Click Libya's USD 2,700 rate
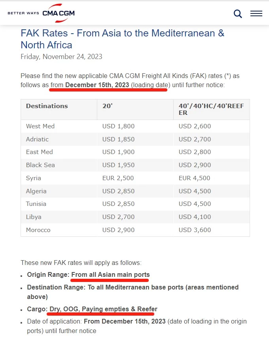 click(118, 217)
